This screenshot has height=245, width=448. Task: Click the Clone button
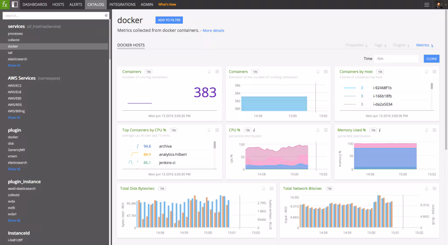pos(431,59)
